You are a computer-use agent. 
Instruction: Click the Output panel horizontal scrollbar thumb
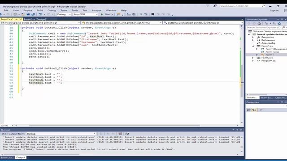(41, 154)
